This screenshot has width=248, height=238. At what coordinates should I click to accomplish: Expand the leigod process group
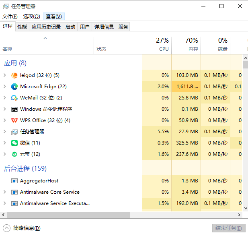tap(5, 75)
